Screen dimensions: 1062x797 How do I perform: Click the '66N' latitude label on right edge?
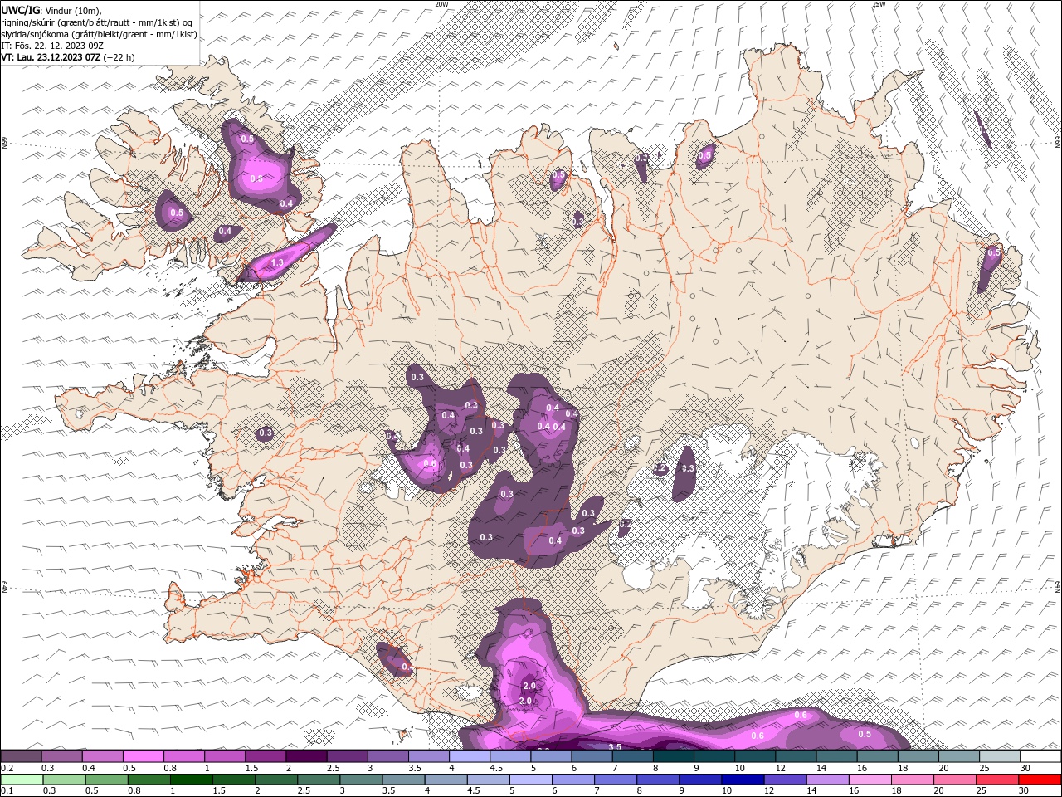tap(1058, 143)
